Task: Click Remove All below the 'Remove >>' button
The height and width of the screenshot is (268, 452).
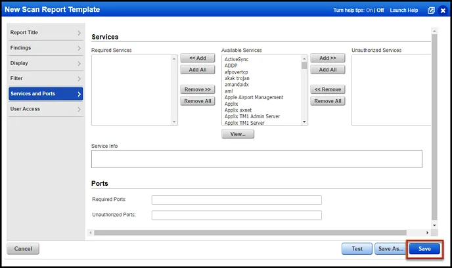Action: (198, 101)
